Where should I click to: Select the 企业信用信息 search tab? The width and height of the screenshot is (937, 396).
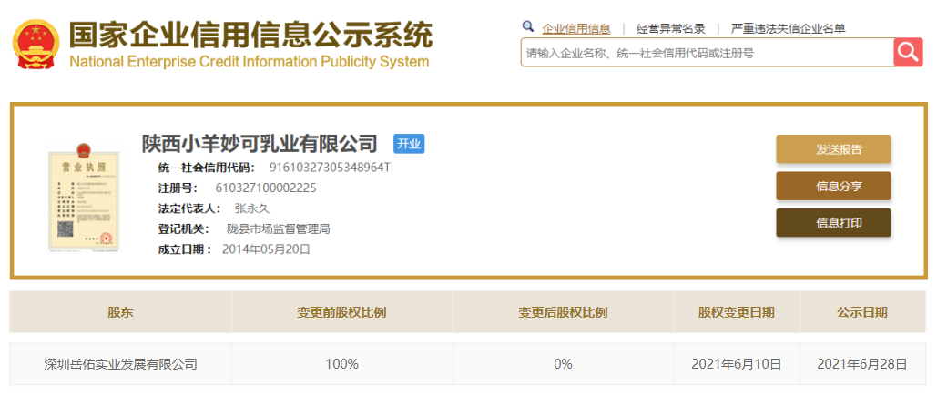coord(576,28)
